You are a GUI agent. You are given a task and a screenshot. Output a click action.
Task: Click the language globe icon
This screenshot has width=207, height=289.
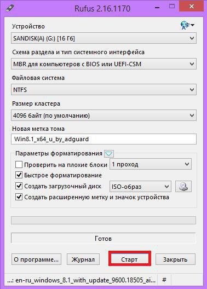pyautogui.click(x=187, y=25)
